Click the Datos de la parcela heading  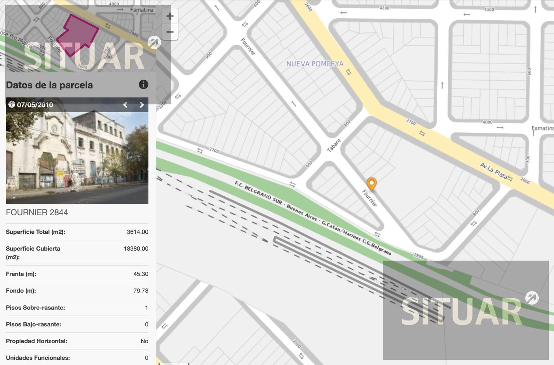pyautogui.click(x=50, y=85)
